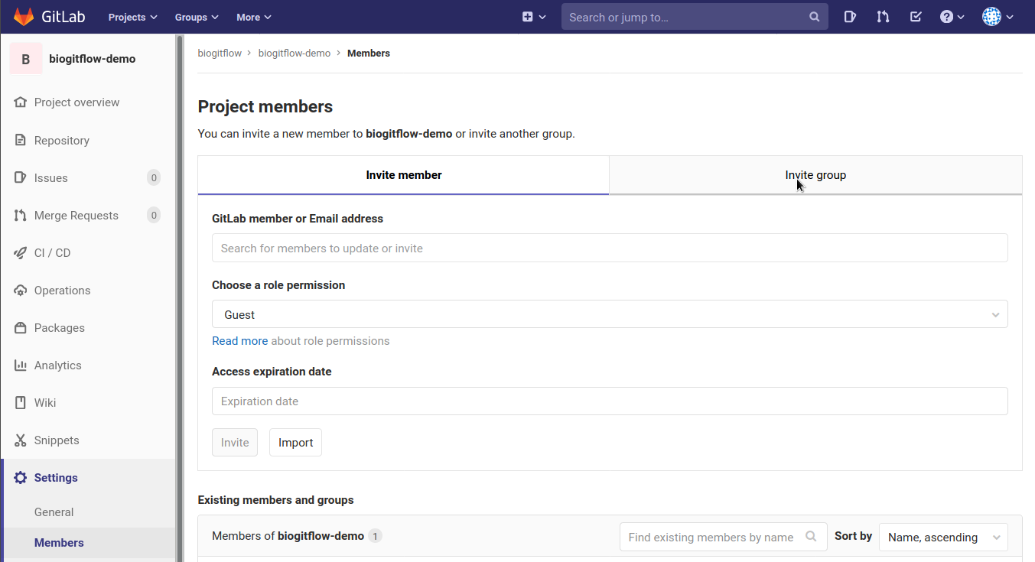Click the Invite button
1035x562 pixels.
tap(235, 443)
